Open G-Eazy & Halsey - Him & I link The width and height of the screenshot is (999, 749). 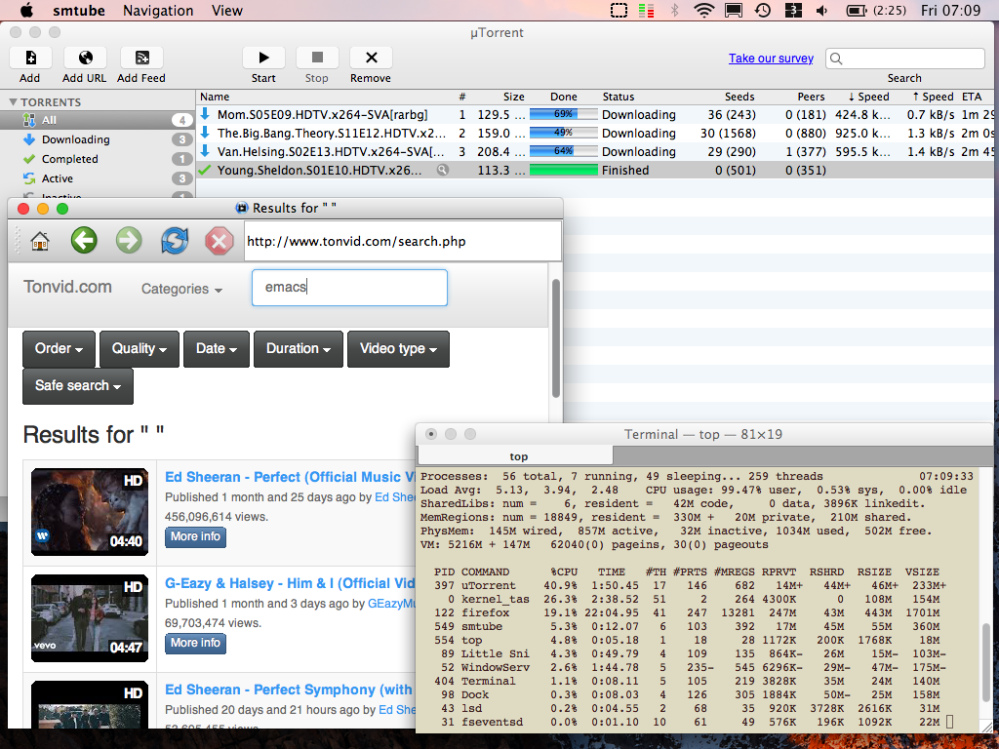(x=290, y=583)
